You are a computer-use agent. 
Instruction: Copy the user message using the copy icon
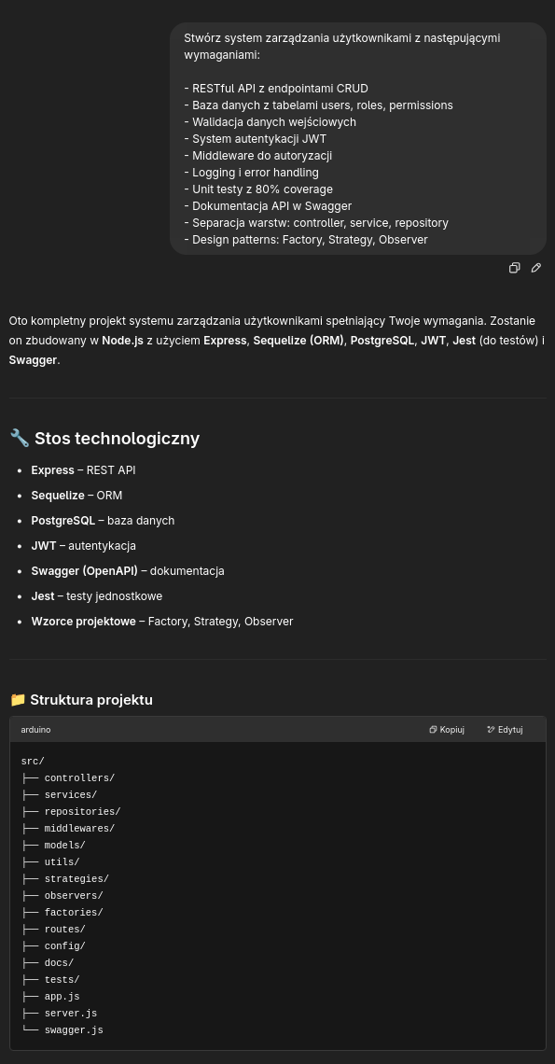[514, 268]
